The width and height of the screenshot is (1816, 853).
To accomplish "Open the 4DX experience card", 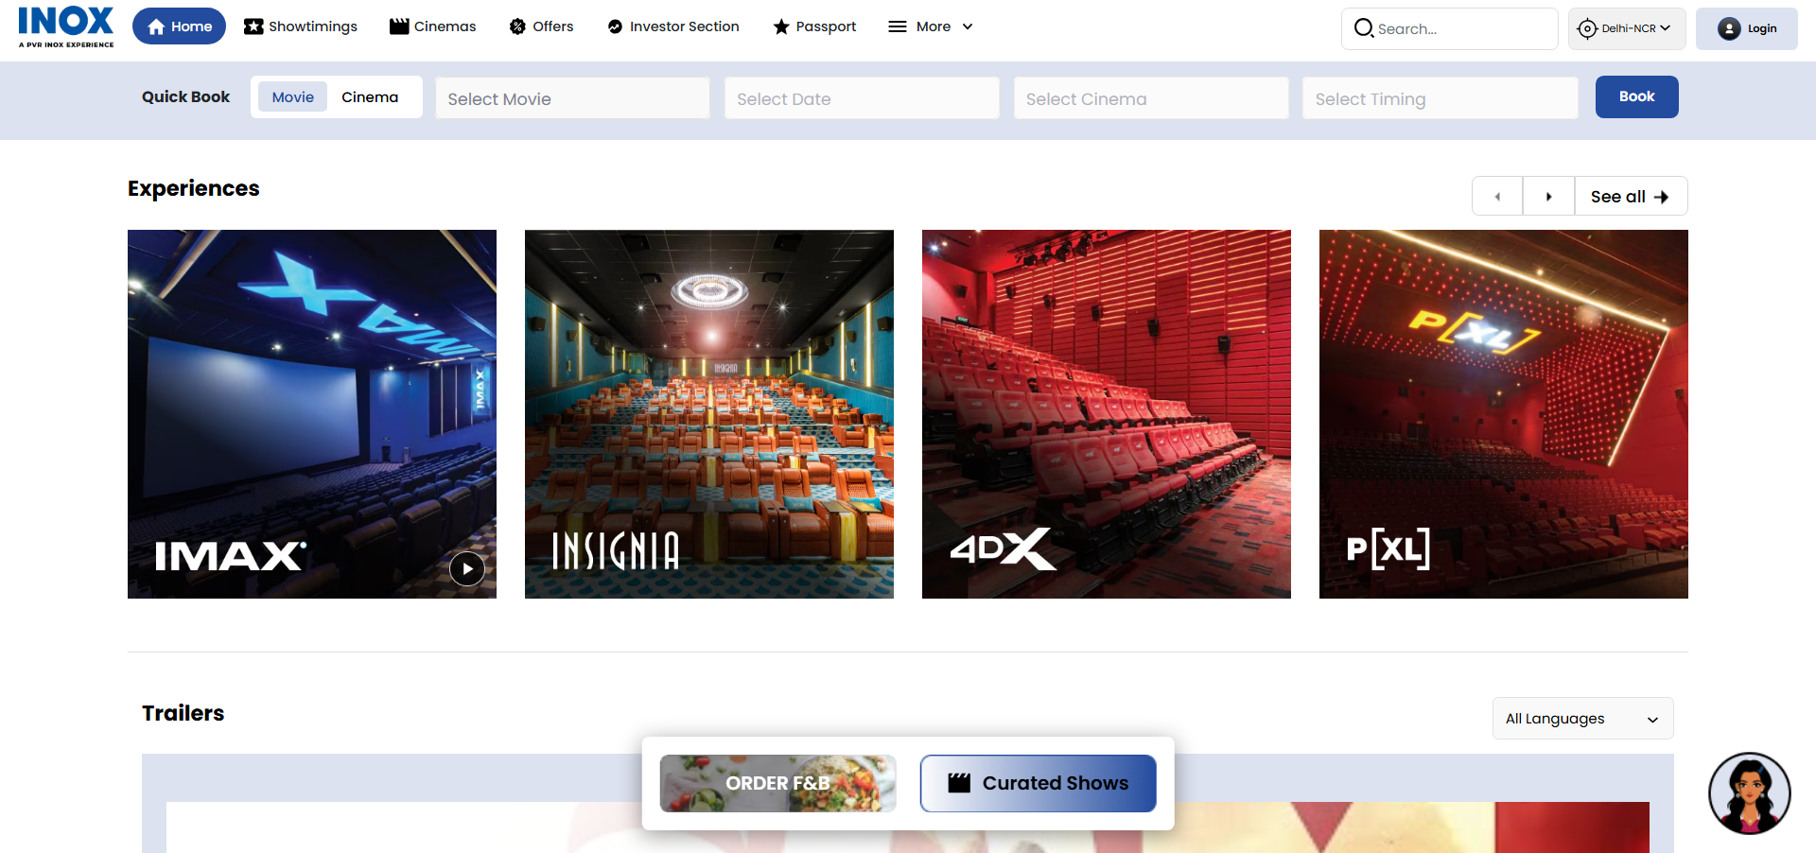I will pos(1107,414).
